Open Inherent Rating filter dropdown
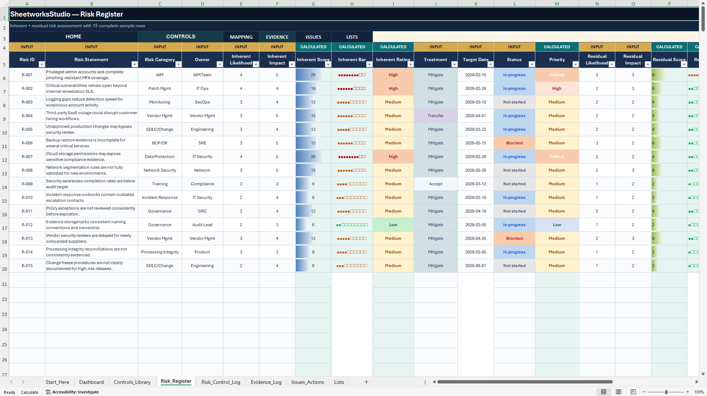 click(x=410, y=64)
